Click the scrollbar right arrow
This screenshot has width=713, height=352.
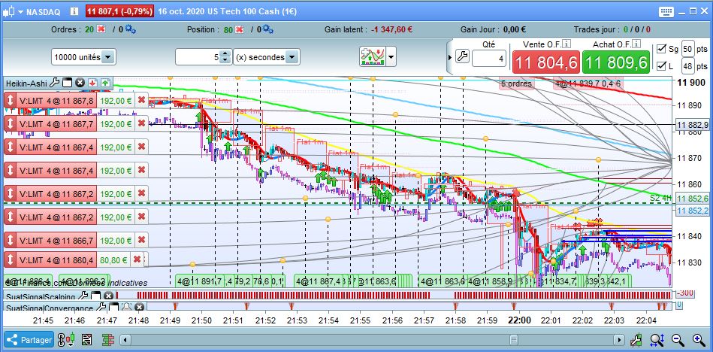click(x=619, y=340)
